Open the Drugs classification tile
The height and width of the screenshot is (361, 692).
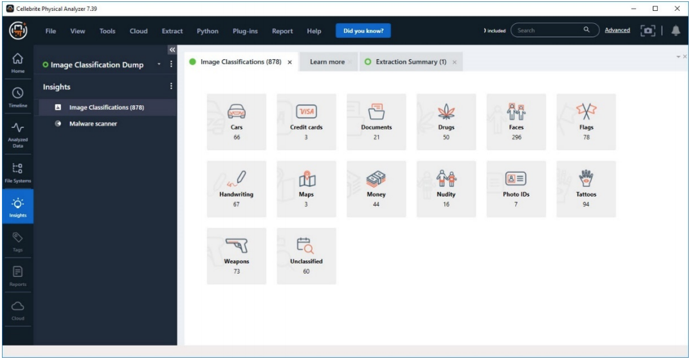pos(446,121)
